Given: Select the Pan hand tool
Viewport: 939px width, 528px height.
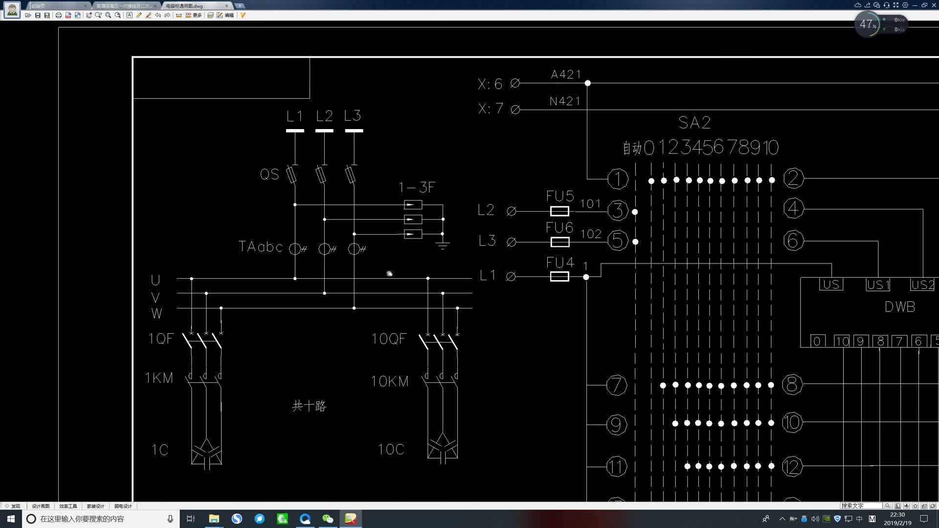Looking at the screenshot, I should (89, 15).
